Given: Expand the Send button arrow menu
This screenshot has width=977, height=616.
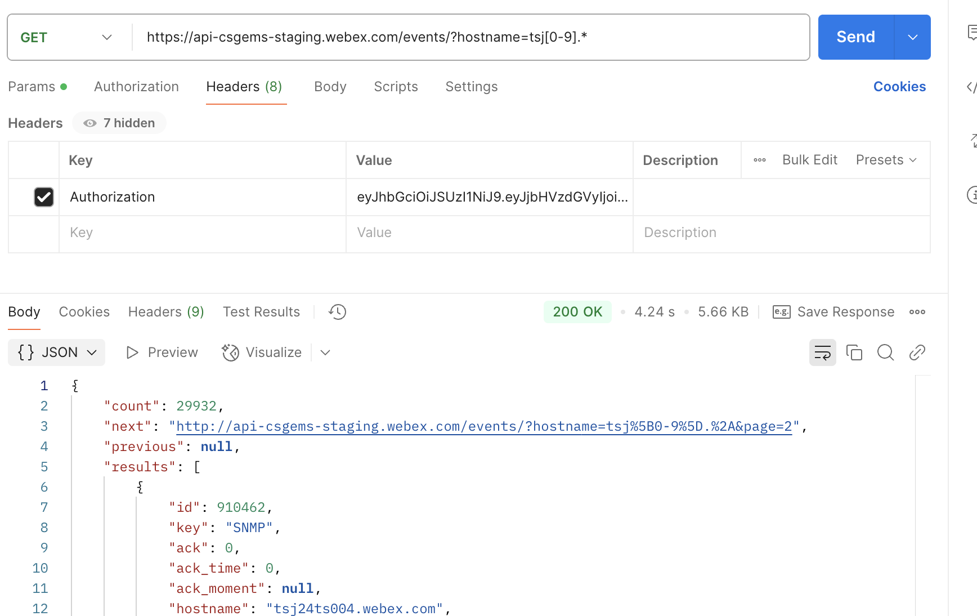Looking at the screenshot, I should 912,37.
